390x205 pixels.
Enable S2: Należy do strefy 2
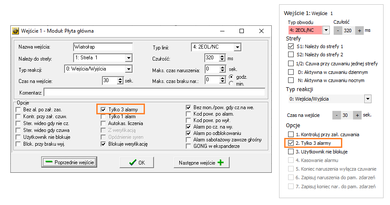coord(291,55)
